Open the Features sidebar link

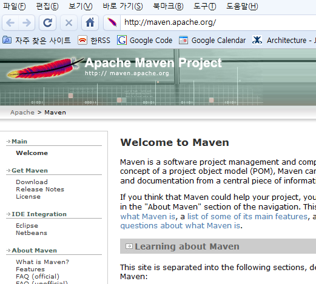point(30,269)
